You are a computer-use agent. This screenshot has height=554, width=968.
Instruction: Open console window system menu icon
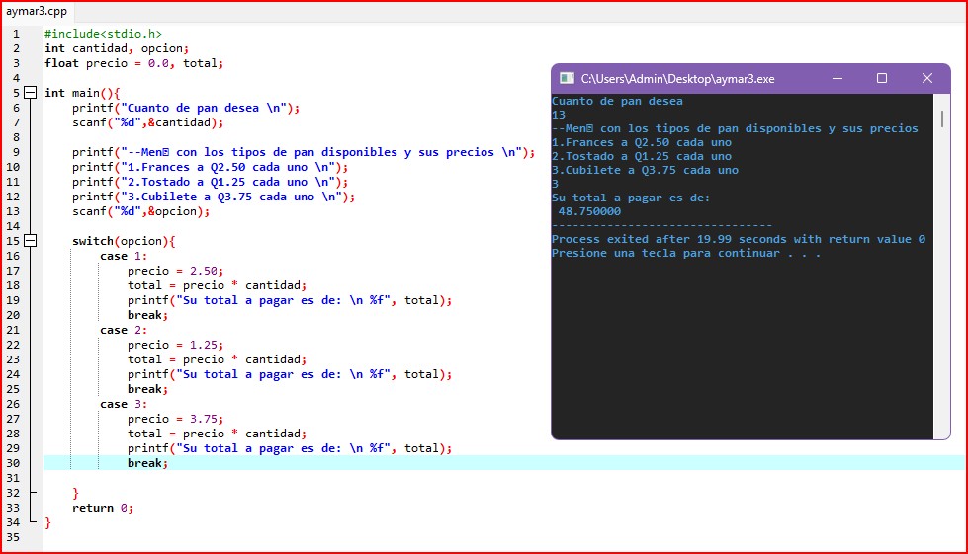point(567,78)
